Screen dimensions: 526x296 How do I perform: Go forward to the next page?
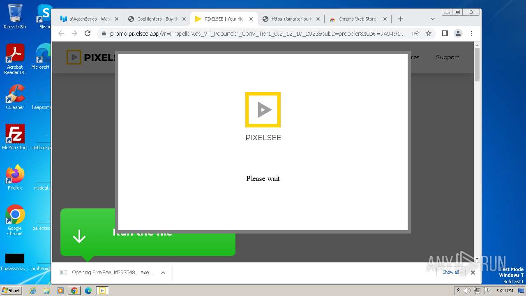coord(74,33)
